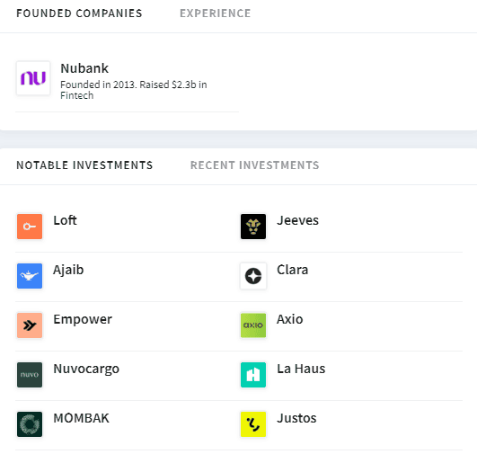
Task: Open the La Haus name link
Action: (301, 369)
